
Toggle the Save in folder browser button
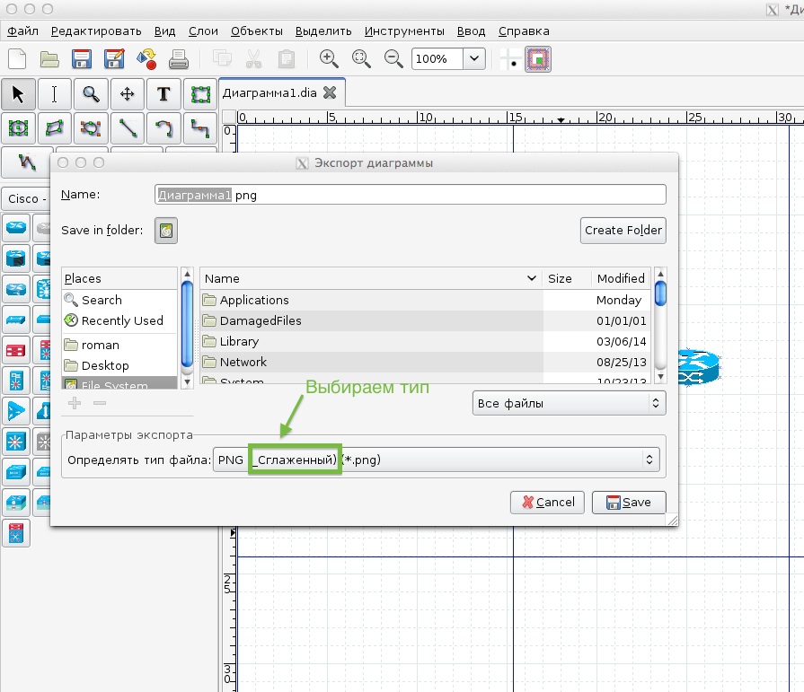(x=166, y=231)
